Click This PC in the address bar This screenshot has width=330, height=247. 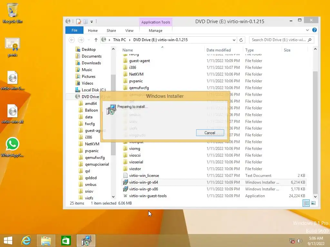[119, 40]
